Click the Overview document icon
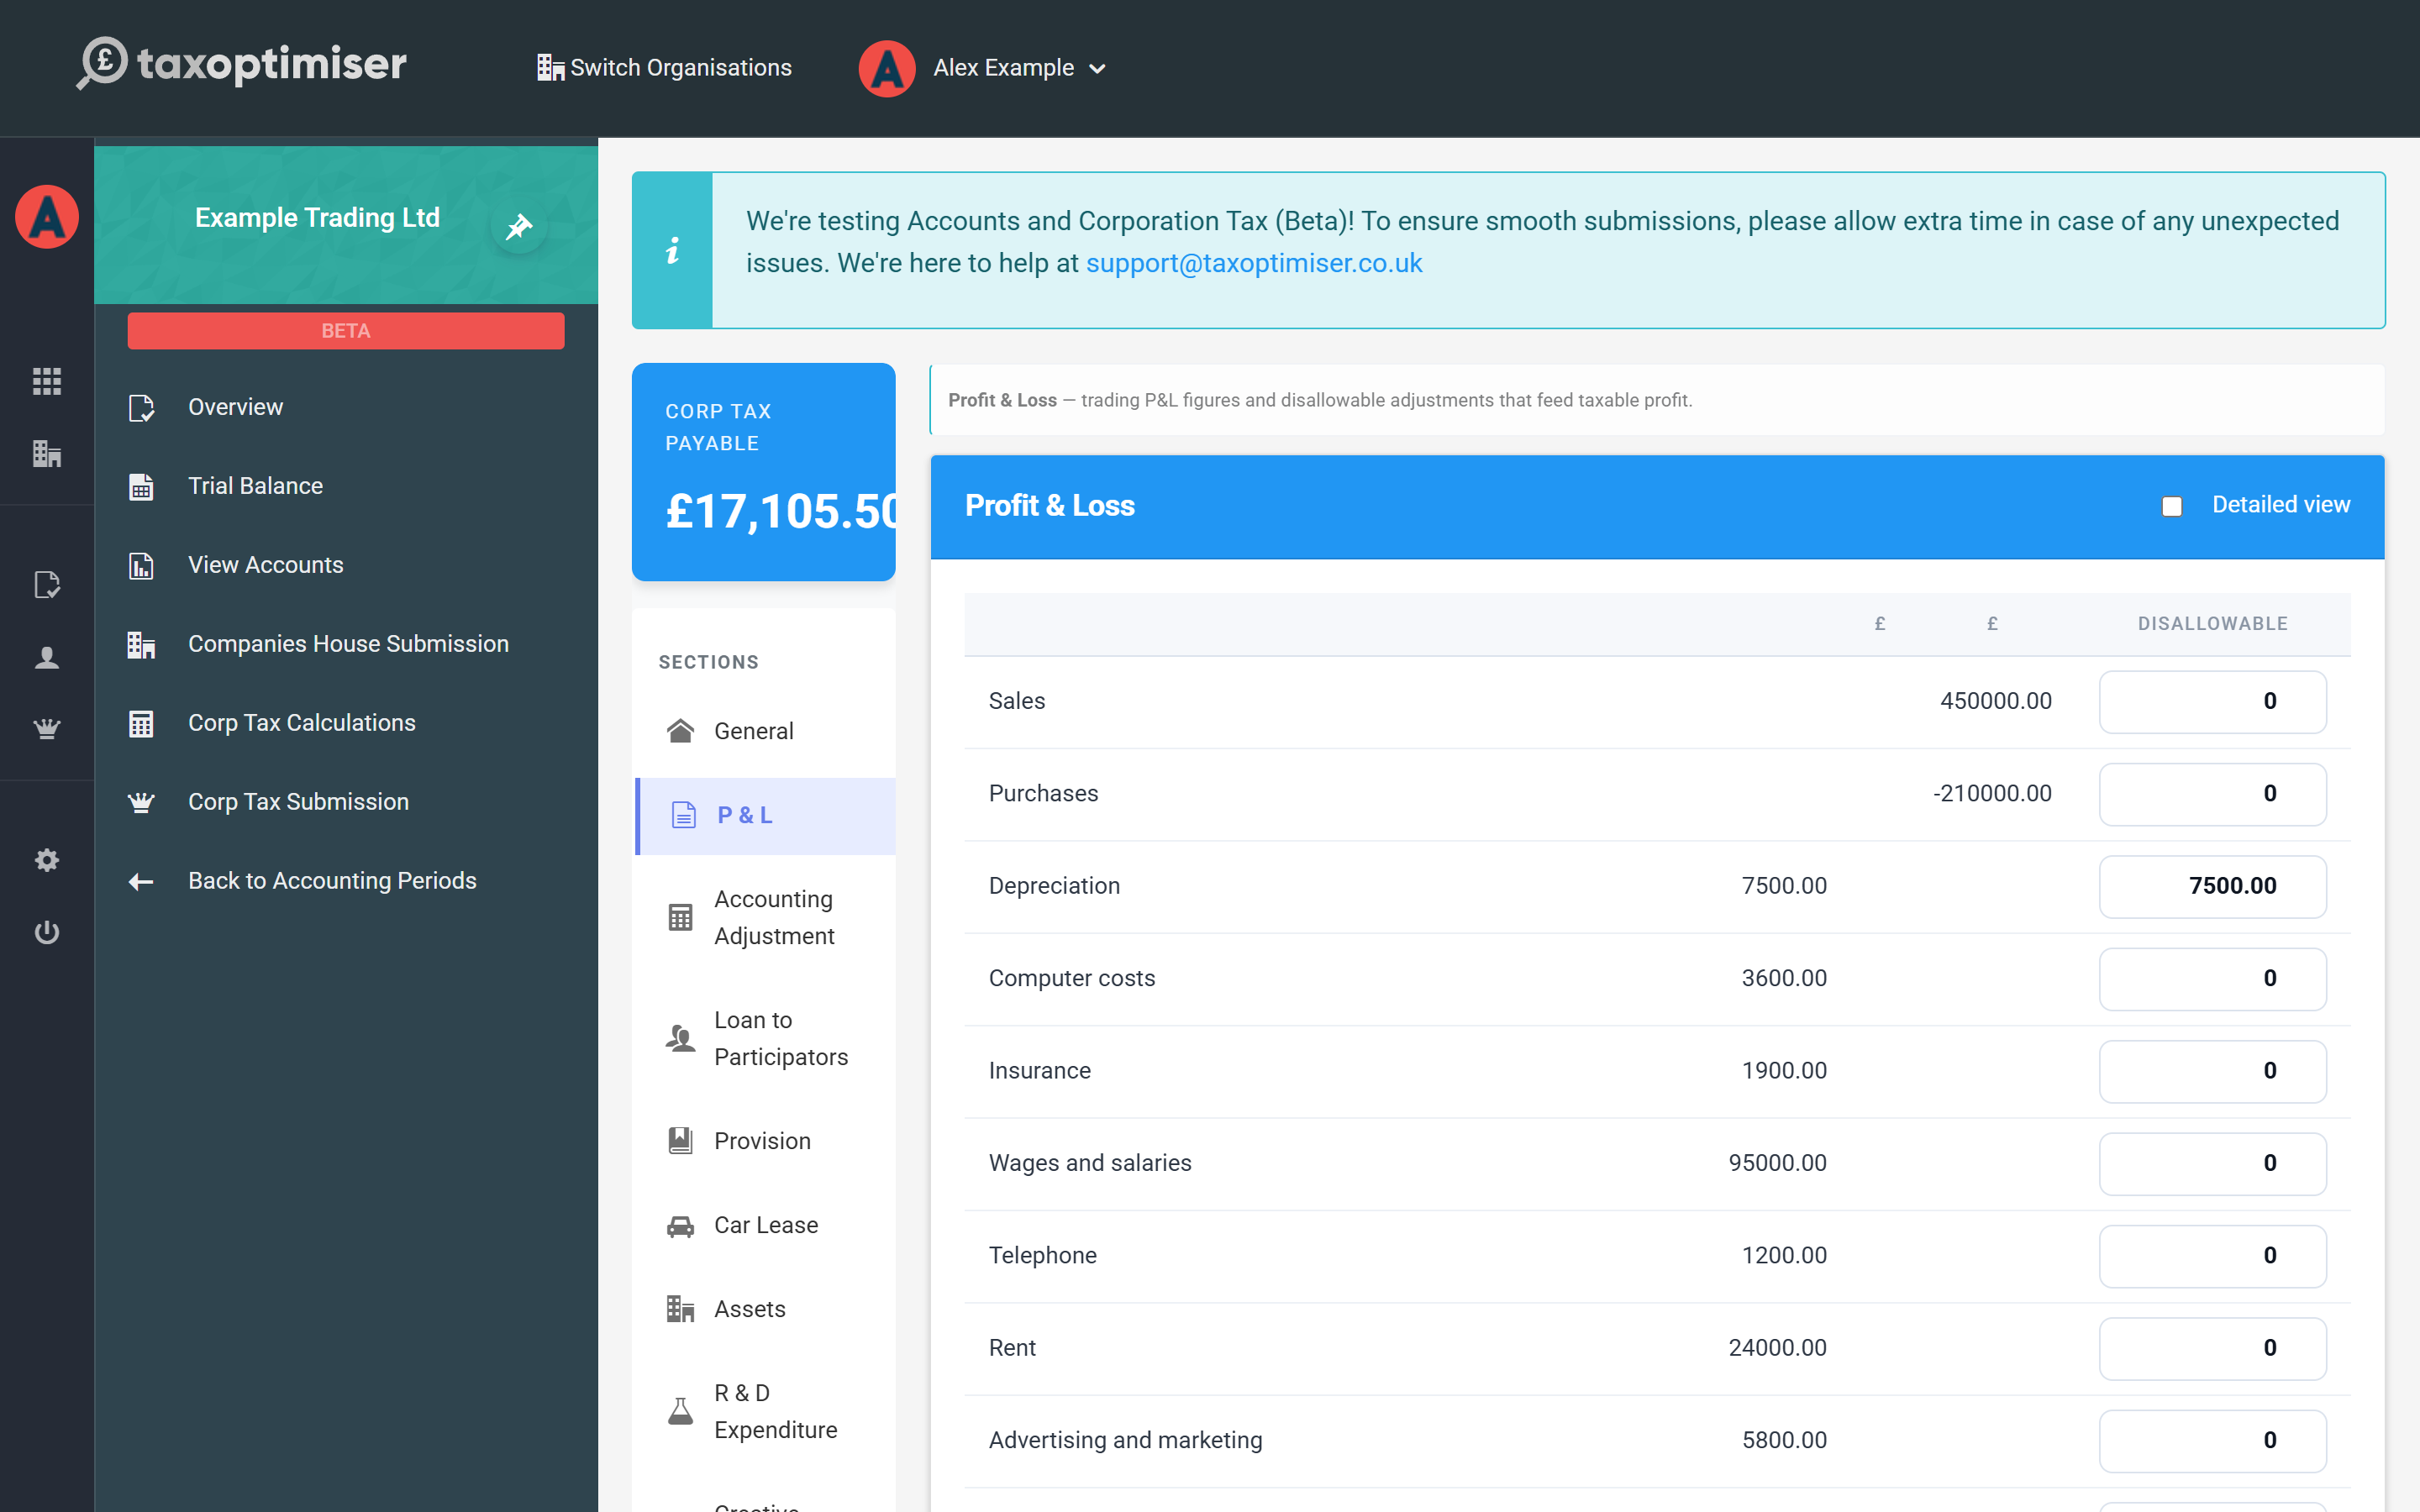The height and width of the screenshot is (1512, 2420). point(142,408)
